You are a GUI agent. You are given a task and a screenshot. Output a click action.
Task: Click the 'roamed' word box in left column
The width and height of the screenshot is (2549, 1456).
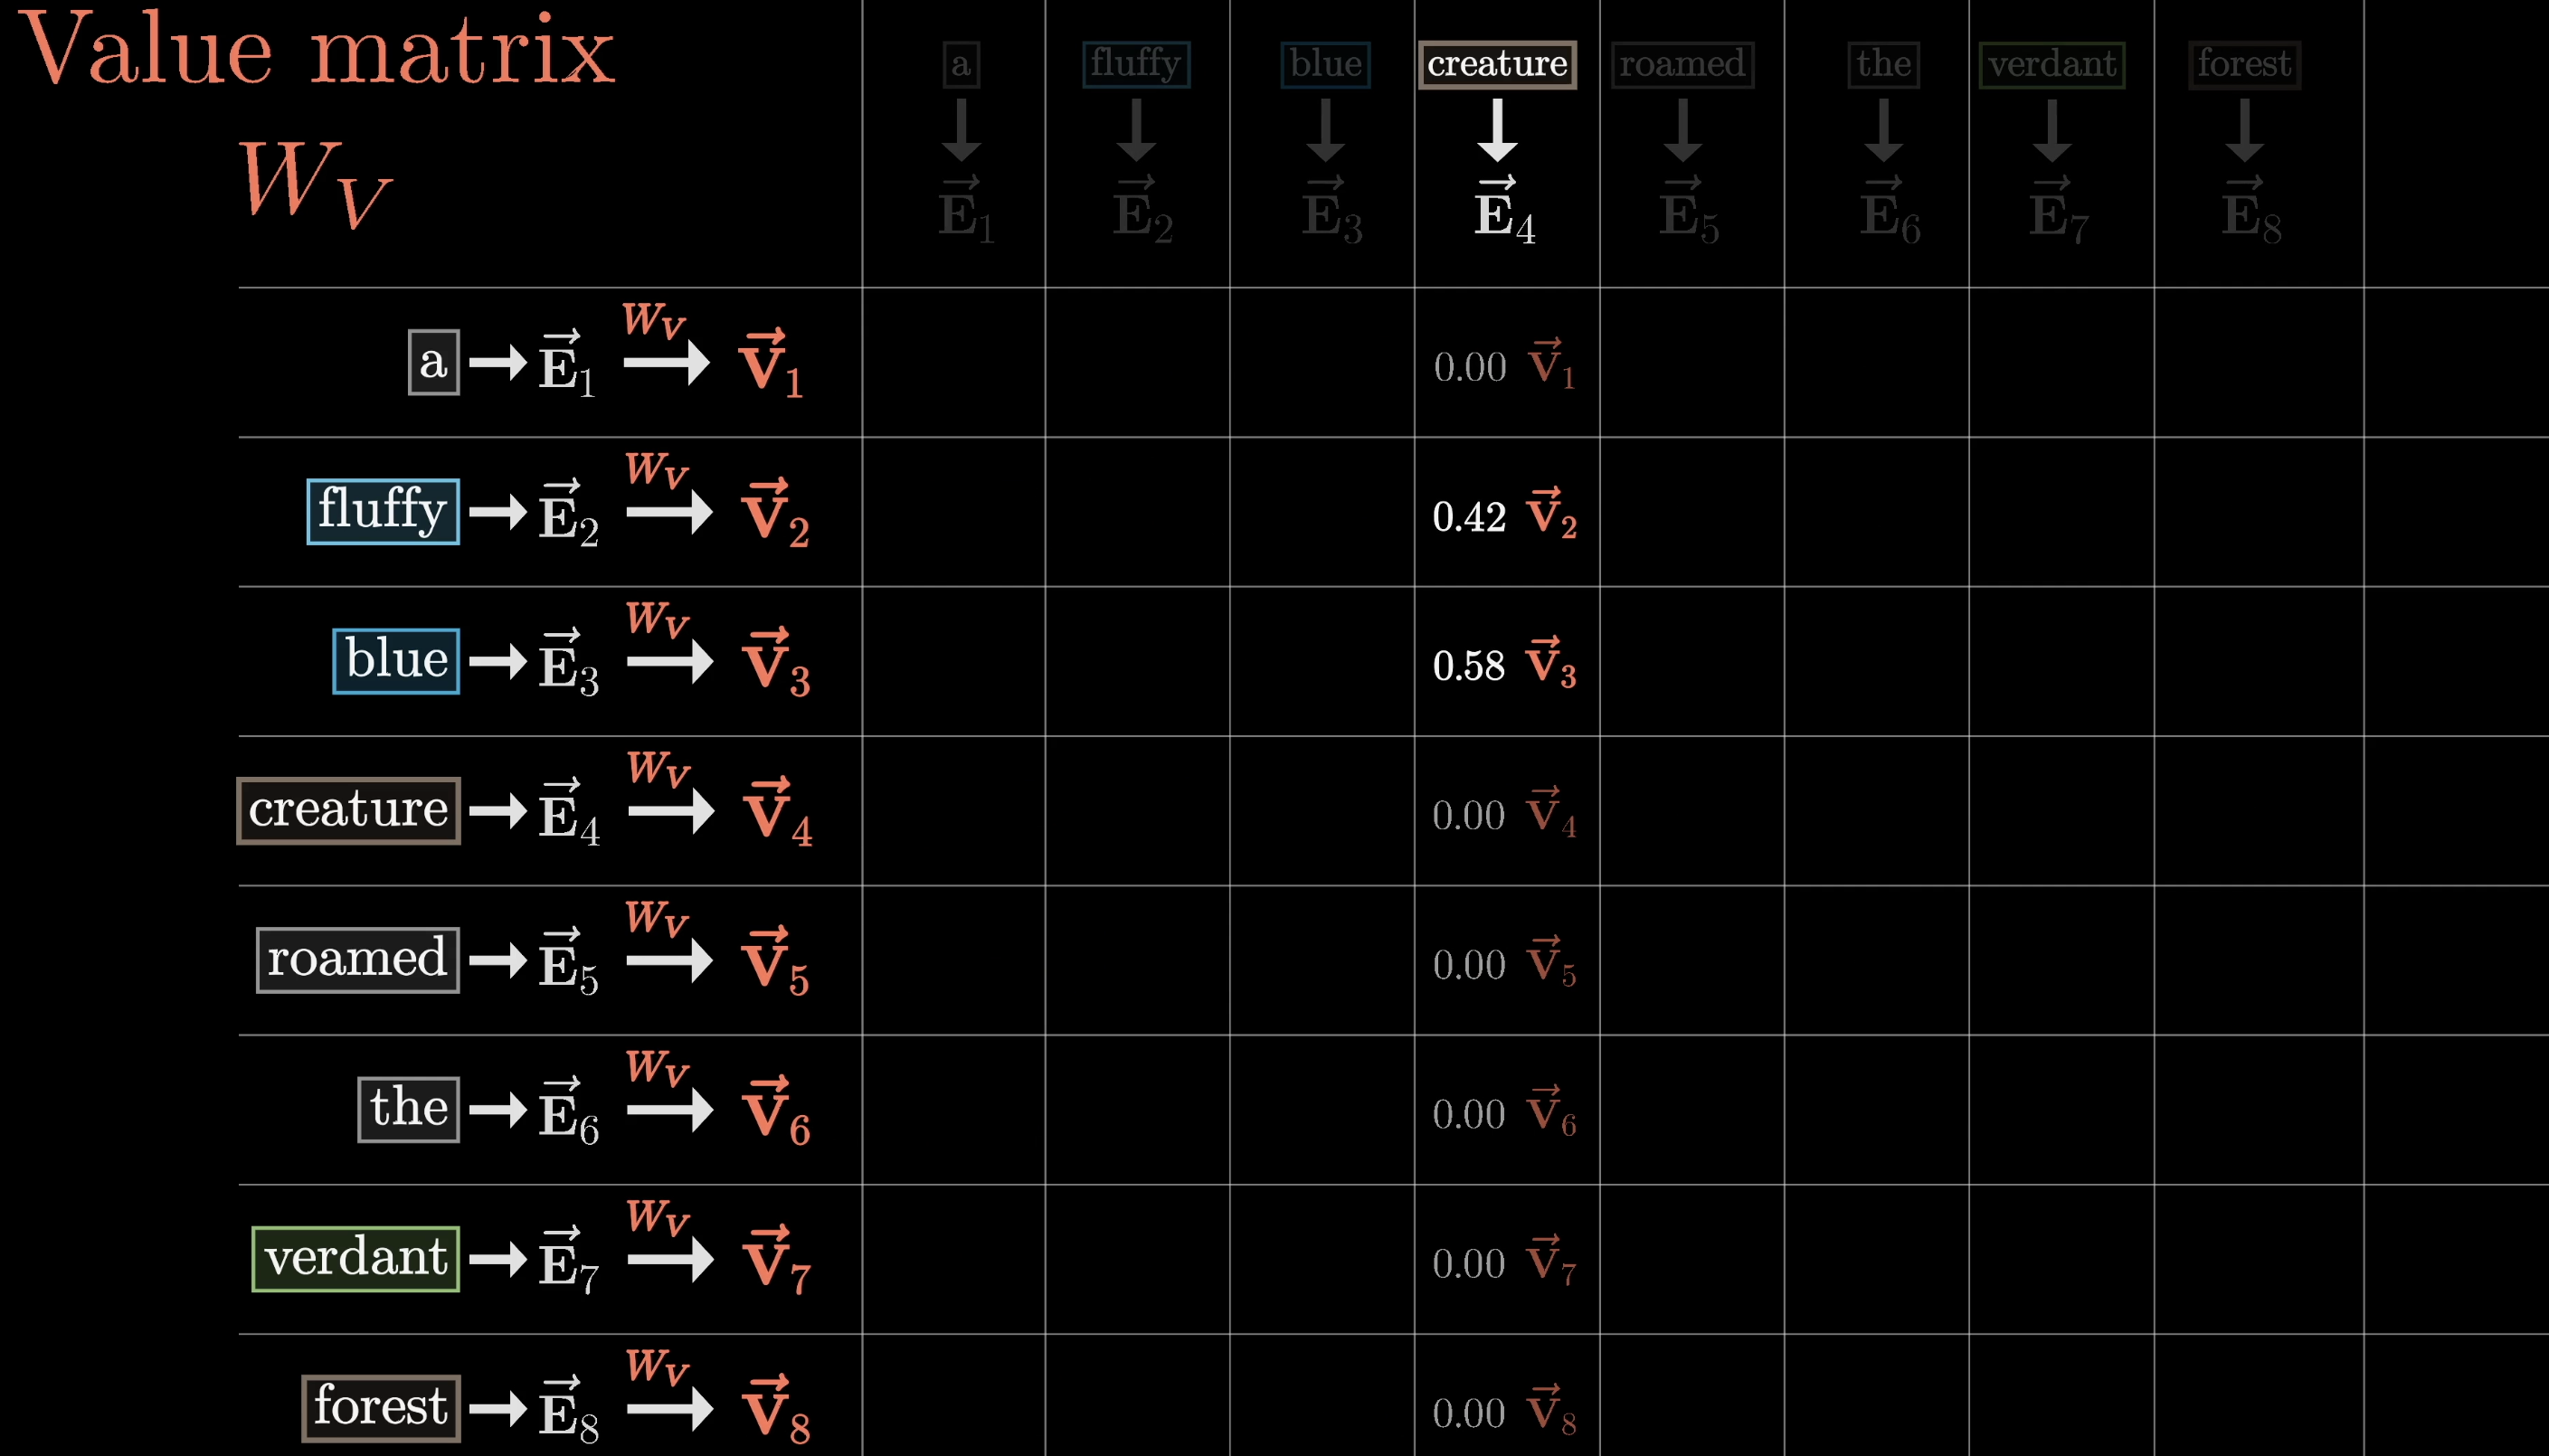point(358,959)
